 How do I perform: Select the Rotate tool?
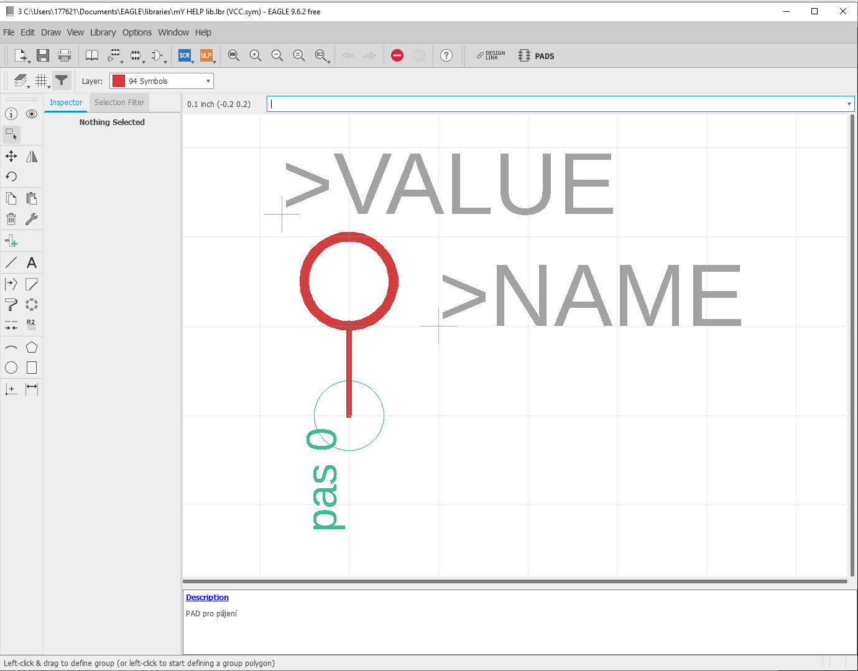[11, 177]
